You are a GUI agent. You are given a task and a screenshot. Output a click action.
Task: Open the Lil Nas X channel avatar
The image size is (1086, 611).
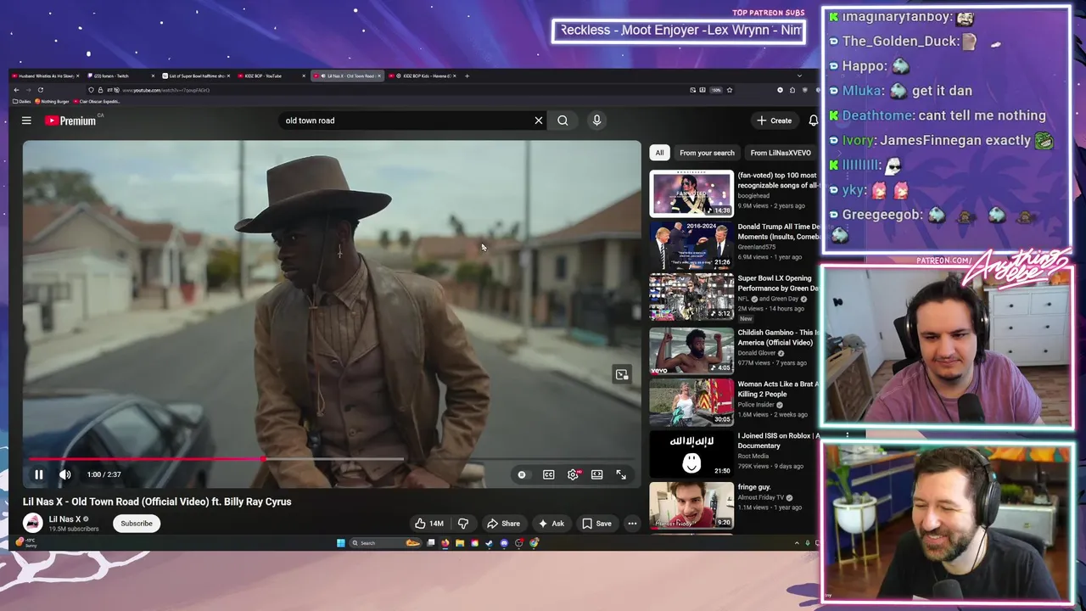pos(33,524)
